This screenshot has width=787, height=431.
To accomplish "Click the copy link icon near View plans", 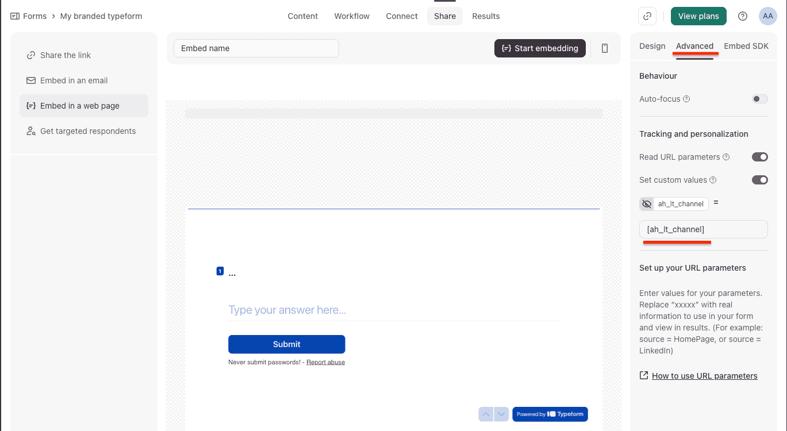I will pos(647,16).
